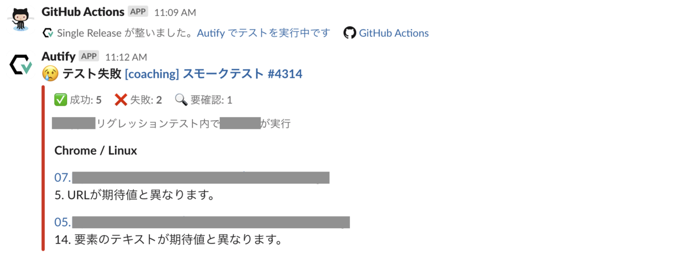683x255 pixels.
Task: Open the GitHub Actions sender name
Action: pos(83,11)
